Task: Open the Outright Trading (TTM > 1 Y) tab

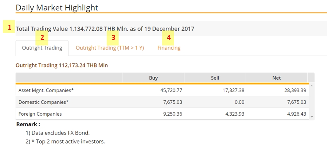Action: click(x=109, y=48)
